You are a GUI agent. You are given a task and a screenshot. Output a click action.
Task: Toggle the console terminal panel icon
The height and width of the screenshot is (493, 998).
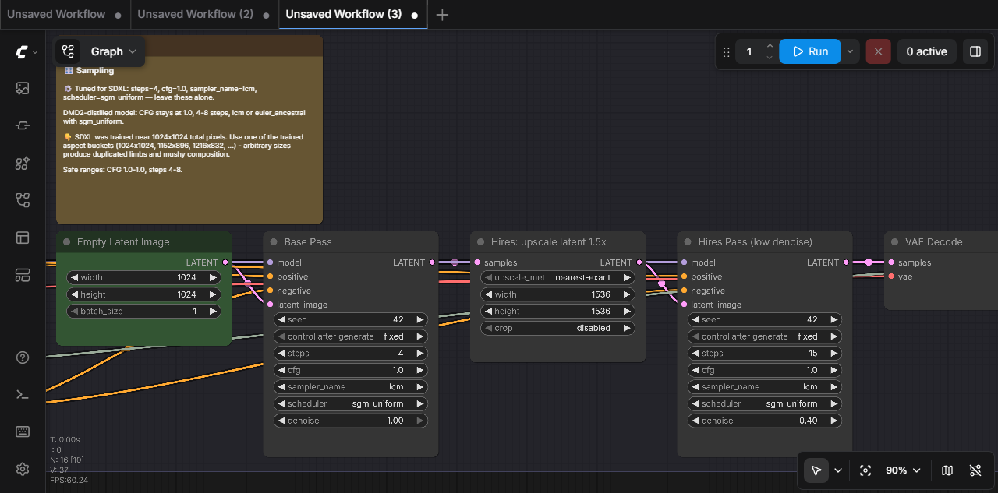pos(23,395)
